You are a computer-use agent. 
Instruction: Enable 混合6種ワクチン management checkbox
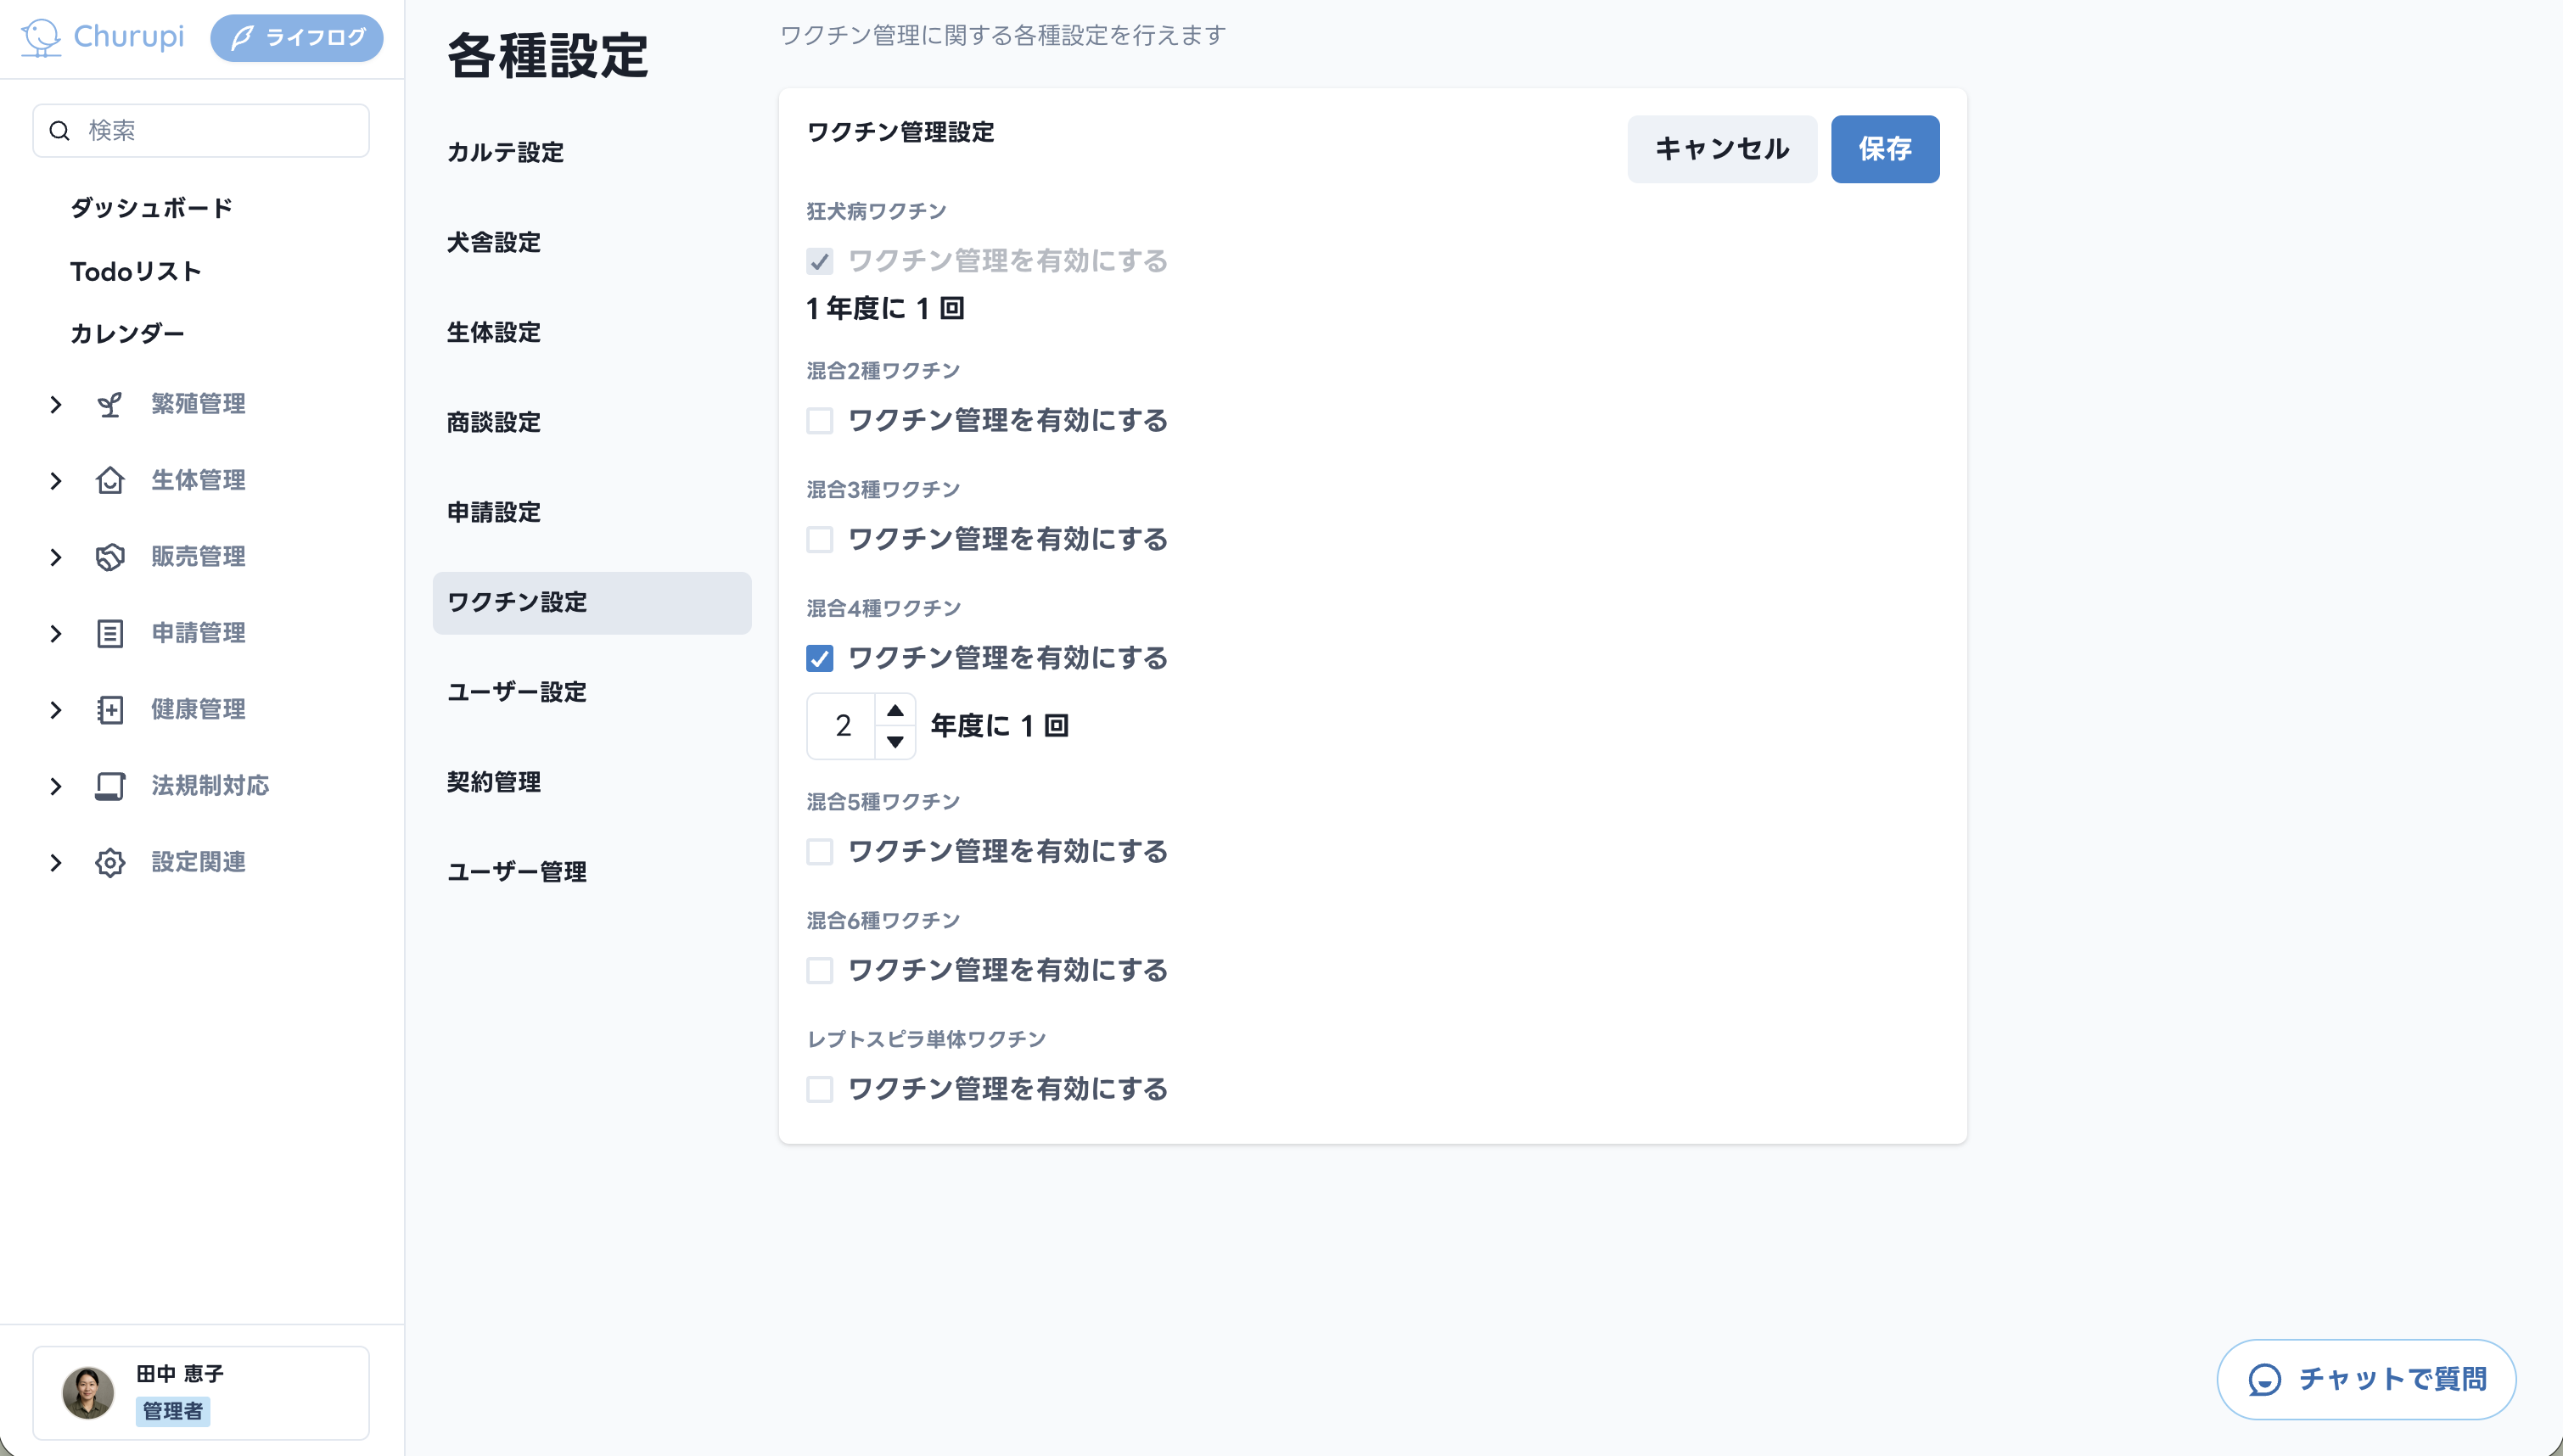coord(820,971)
